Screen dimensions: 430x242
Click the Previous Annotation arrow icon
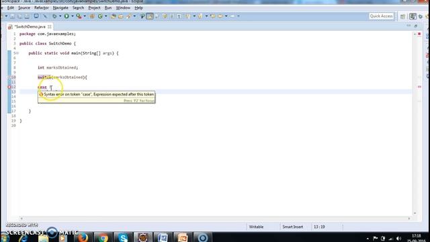click(x=200, y=16)
